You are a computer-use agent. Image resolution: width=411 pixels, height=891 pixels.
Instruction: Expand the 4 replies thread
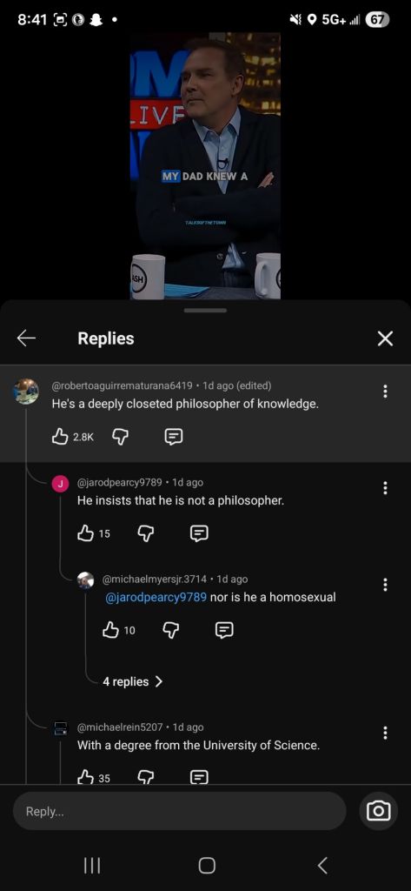tap(133, 681)
